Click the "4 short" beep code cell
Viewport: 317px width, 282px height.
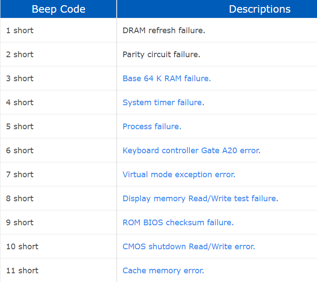(x=20, y=103)
